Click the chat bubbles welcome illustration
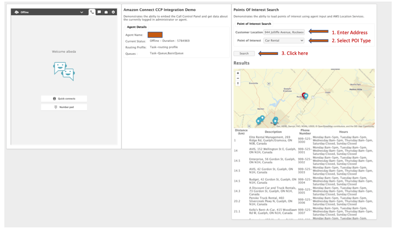Screen dimensions: 397x234 click(x=64, y=71)
